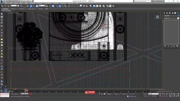The image size is (180, 101).
Task: Choose the Rectangular Selection Region tool
Action: pos(24,6)
